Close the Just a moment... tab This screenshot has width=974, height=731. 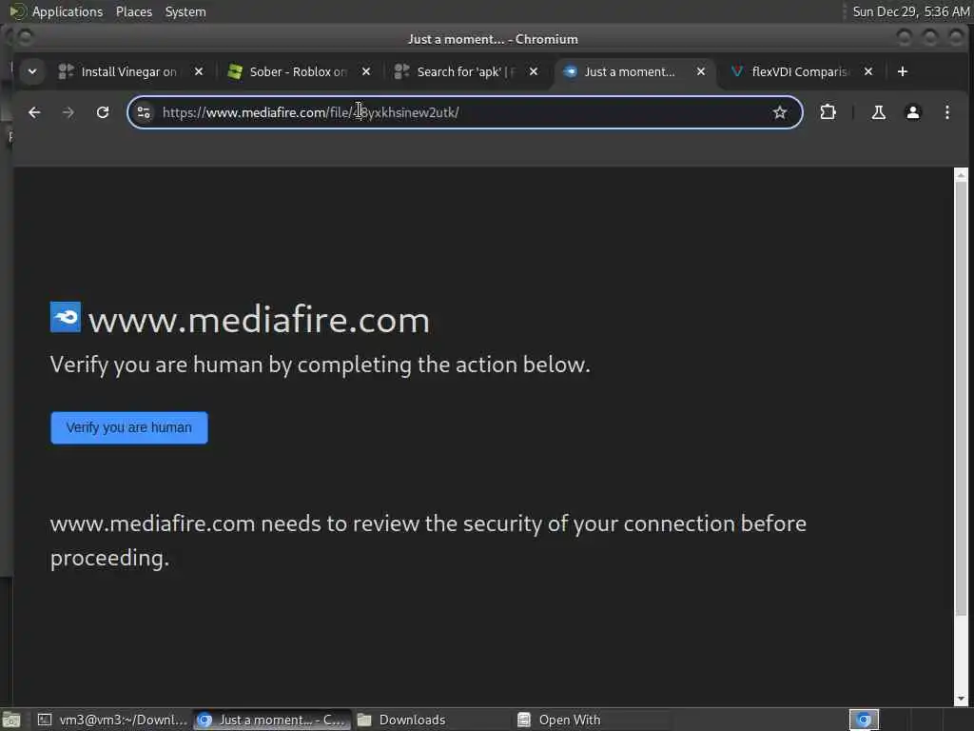(701, 72)
